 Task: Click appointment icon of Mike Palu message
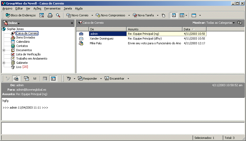tap(81, 43)
